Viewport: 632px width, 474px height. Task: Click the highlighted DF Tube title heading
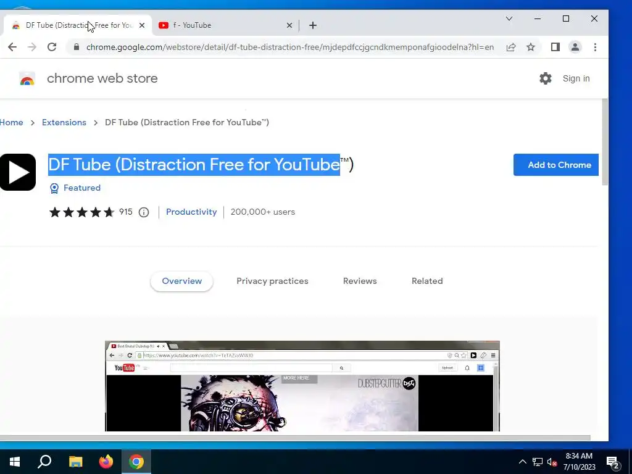[201, 164]
